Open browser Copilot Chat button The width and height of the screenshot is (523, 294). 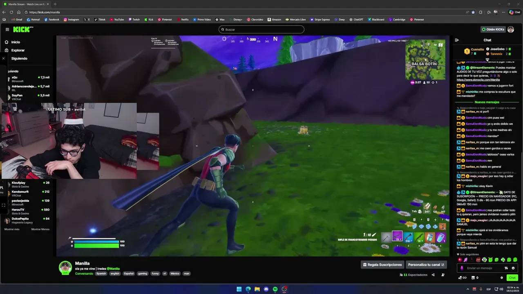pos(514,12)
